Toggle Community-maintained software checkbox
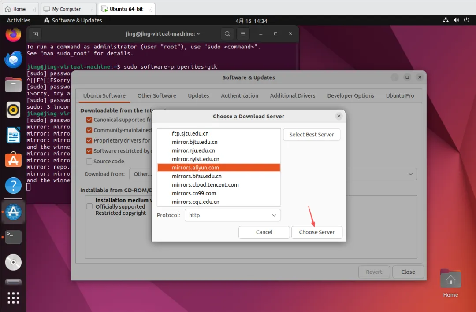This screenshot has height=312, width=476. coord(89,130)
